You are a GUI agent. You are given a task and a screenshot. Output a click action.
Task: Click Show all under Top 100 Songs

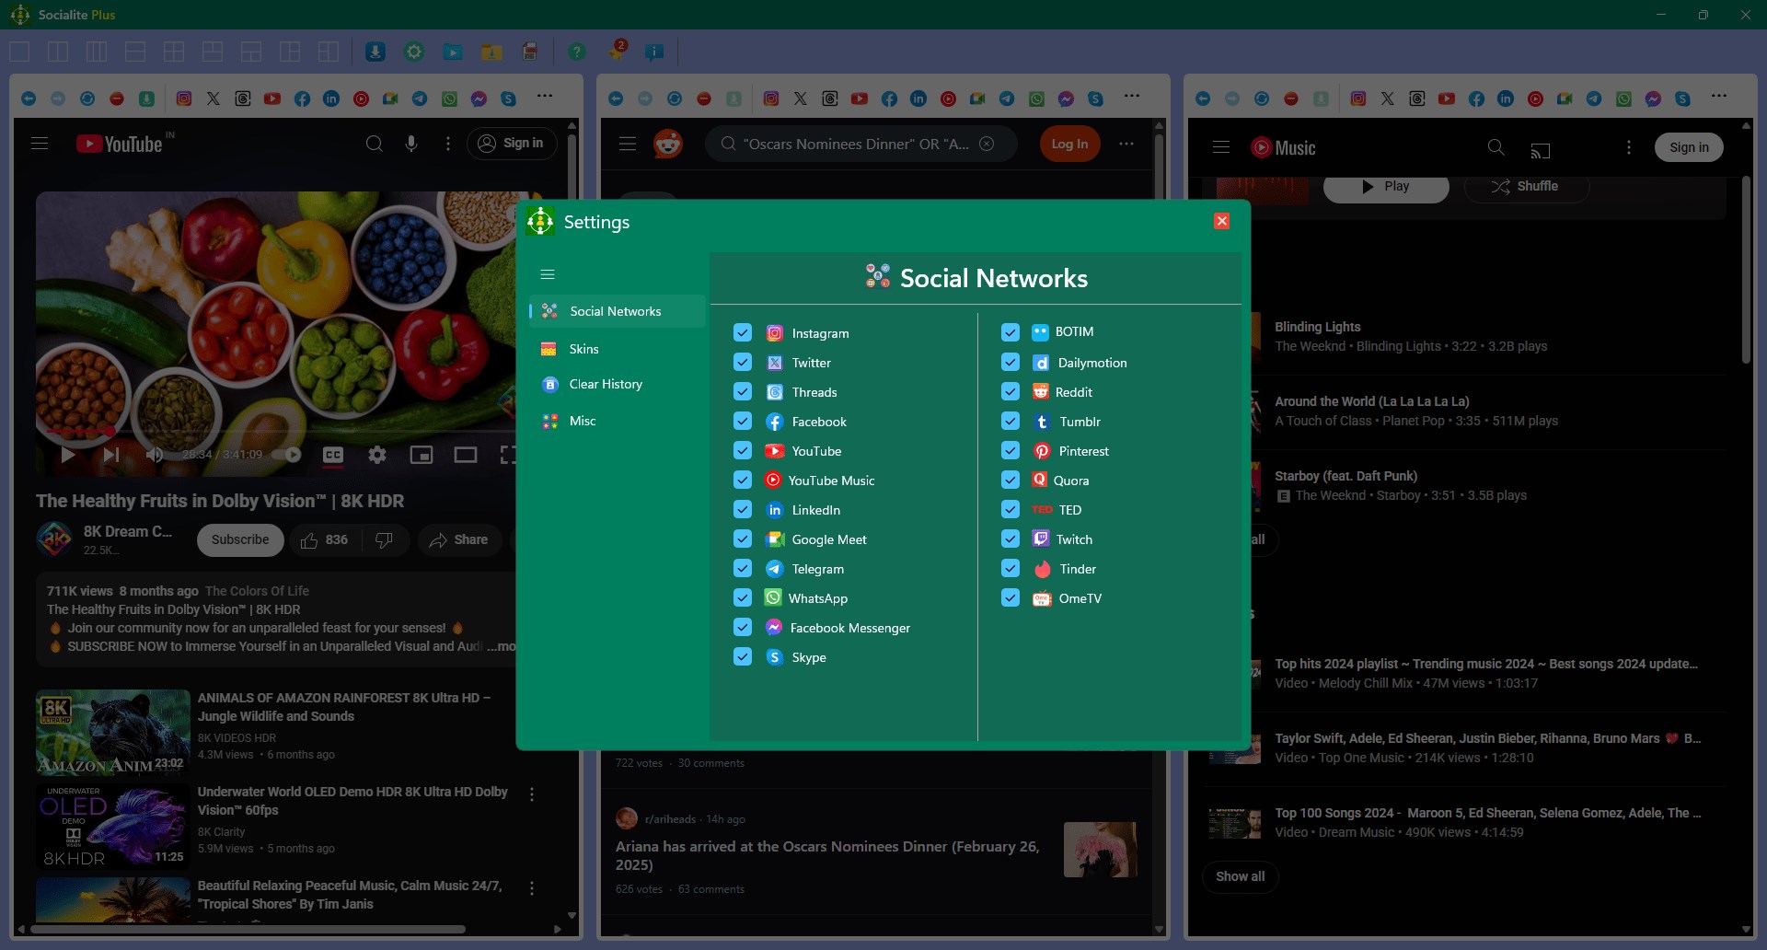[x=1240, y=877]
